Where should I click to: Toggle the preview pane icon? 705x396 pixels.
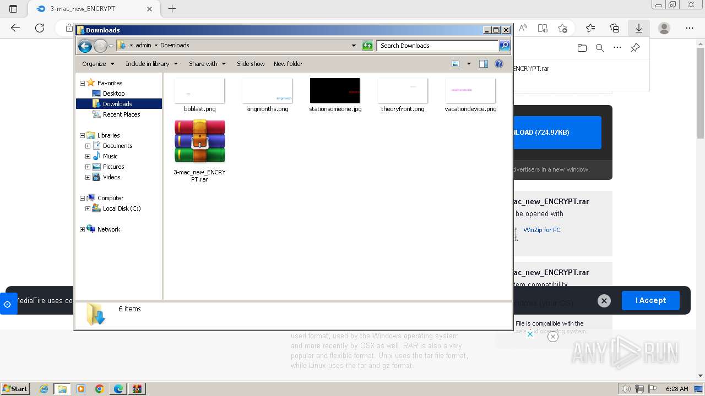pos(484,64)
